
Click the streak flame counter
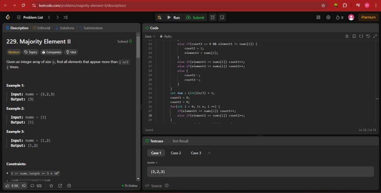click(x=340, y=18)
